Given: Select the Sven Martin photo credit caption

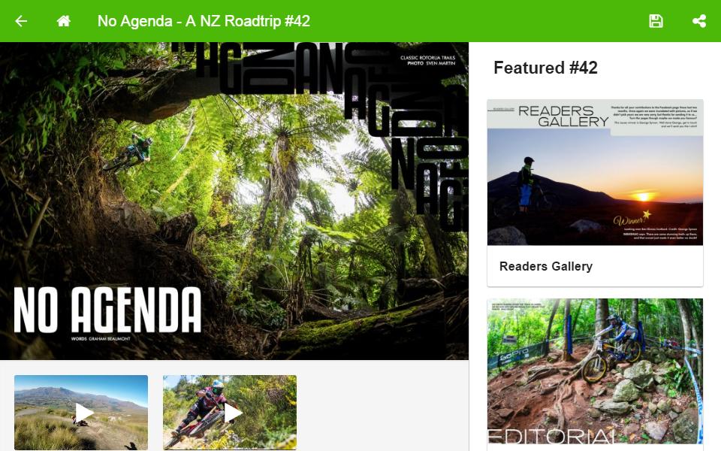Looking at the screenshot, I should tap(427, 60).
